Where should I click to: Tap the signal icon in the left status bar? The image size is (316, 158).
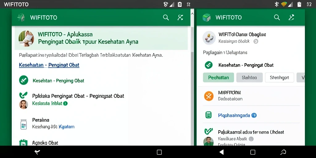pos(172,4)
